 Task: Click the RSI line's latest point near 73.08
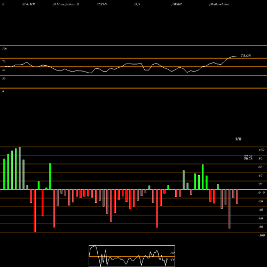(237, 57)
